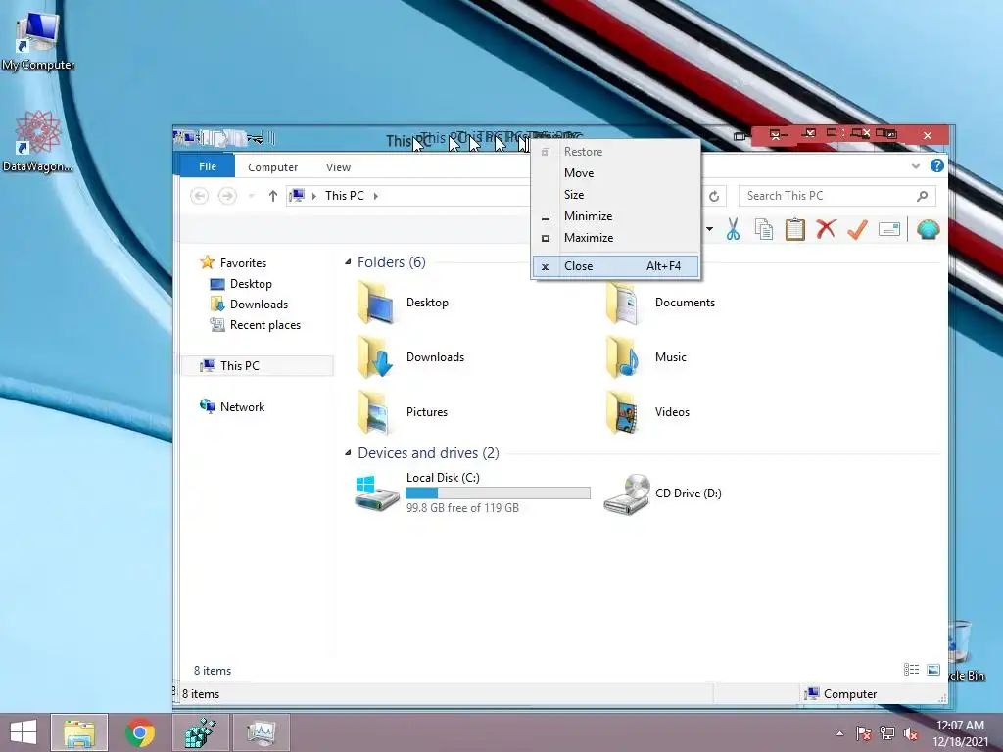Click the Local Disk (C:) usage bar
This screenshot has width=1003, height=752.
click(498, 493)
